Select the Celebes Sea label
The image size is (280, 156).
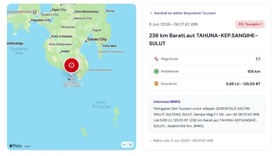point(19,51)
